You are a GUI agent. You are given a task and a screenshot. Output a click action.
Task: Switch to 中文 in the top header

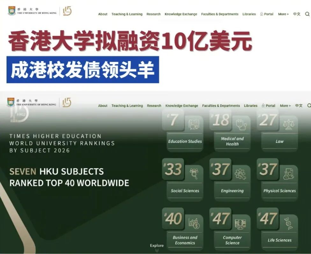point(297,14)
